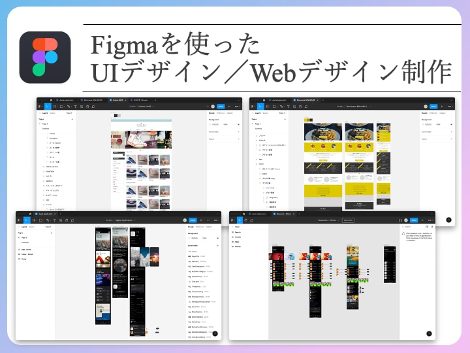This screenshot has height=353, width=470.
Task: Select the Hand tool in the Apple Application window
Action: pyautogui.click(x=67, y=220)
